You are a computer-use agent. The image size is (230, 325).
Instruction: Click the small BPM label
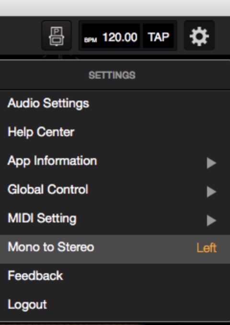(91, 40)
